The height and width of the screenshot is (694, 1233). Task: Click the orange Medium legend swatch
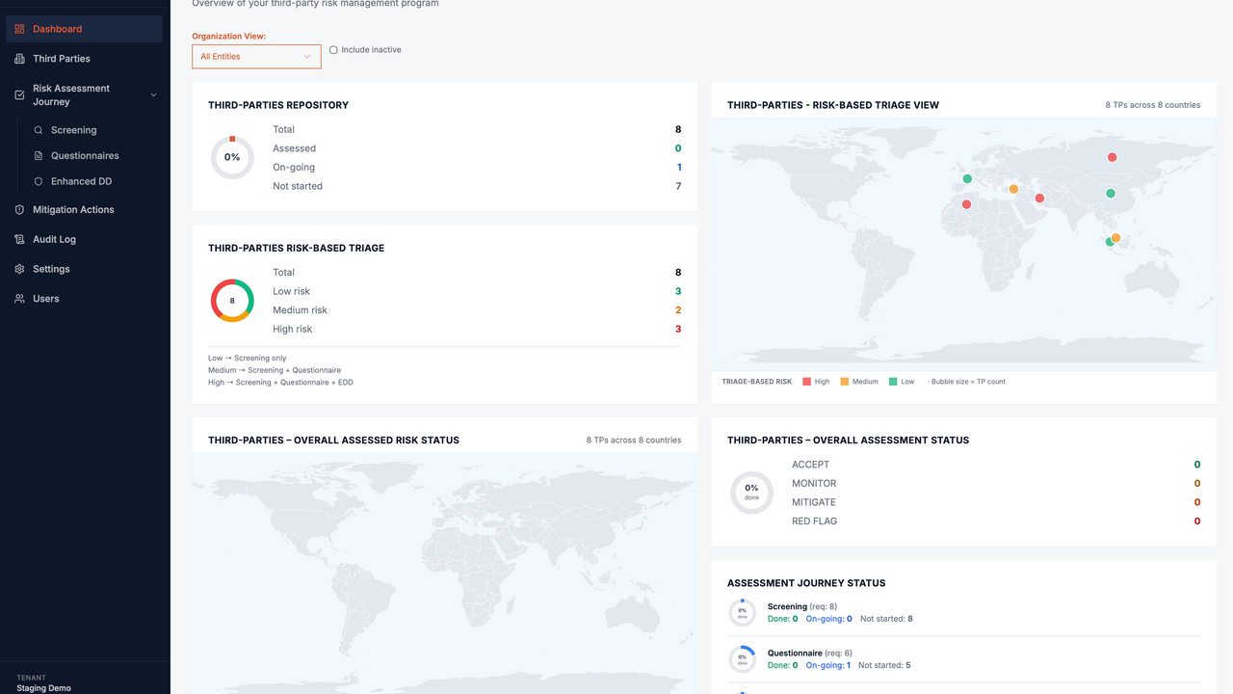845,382
